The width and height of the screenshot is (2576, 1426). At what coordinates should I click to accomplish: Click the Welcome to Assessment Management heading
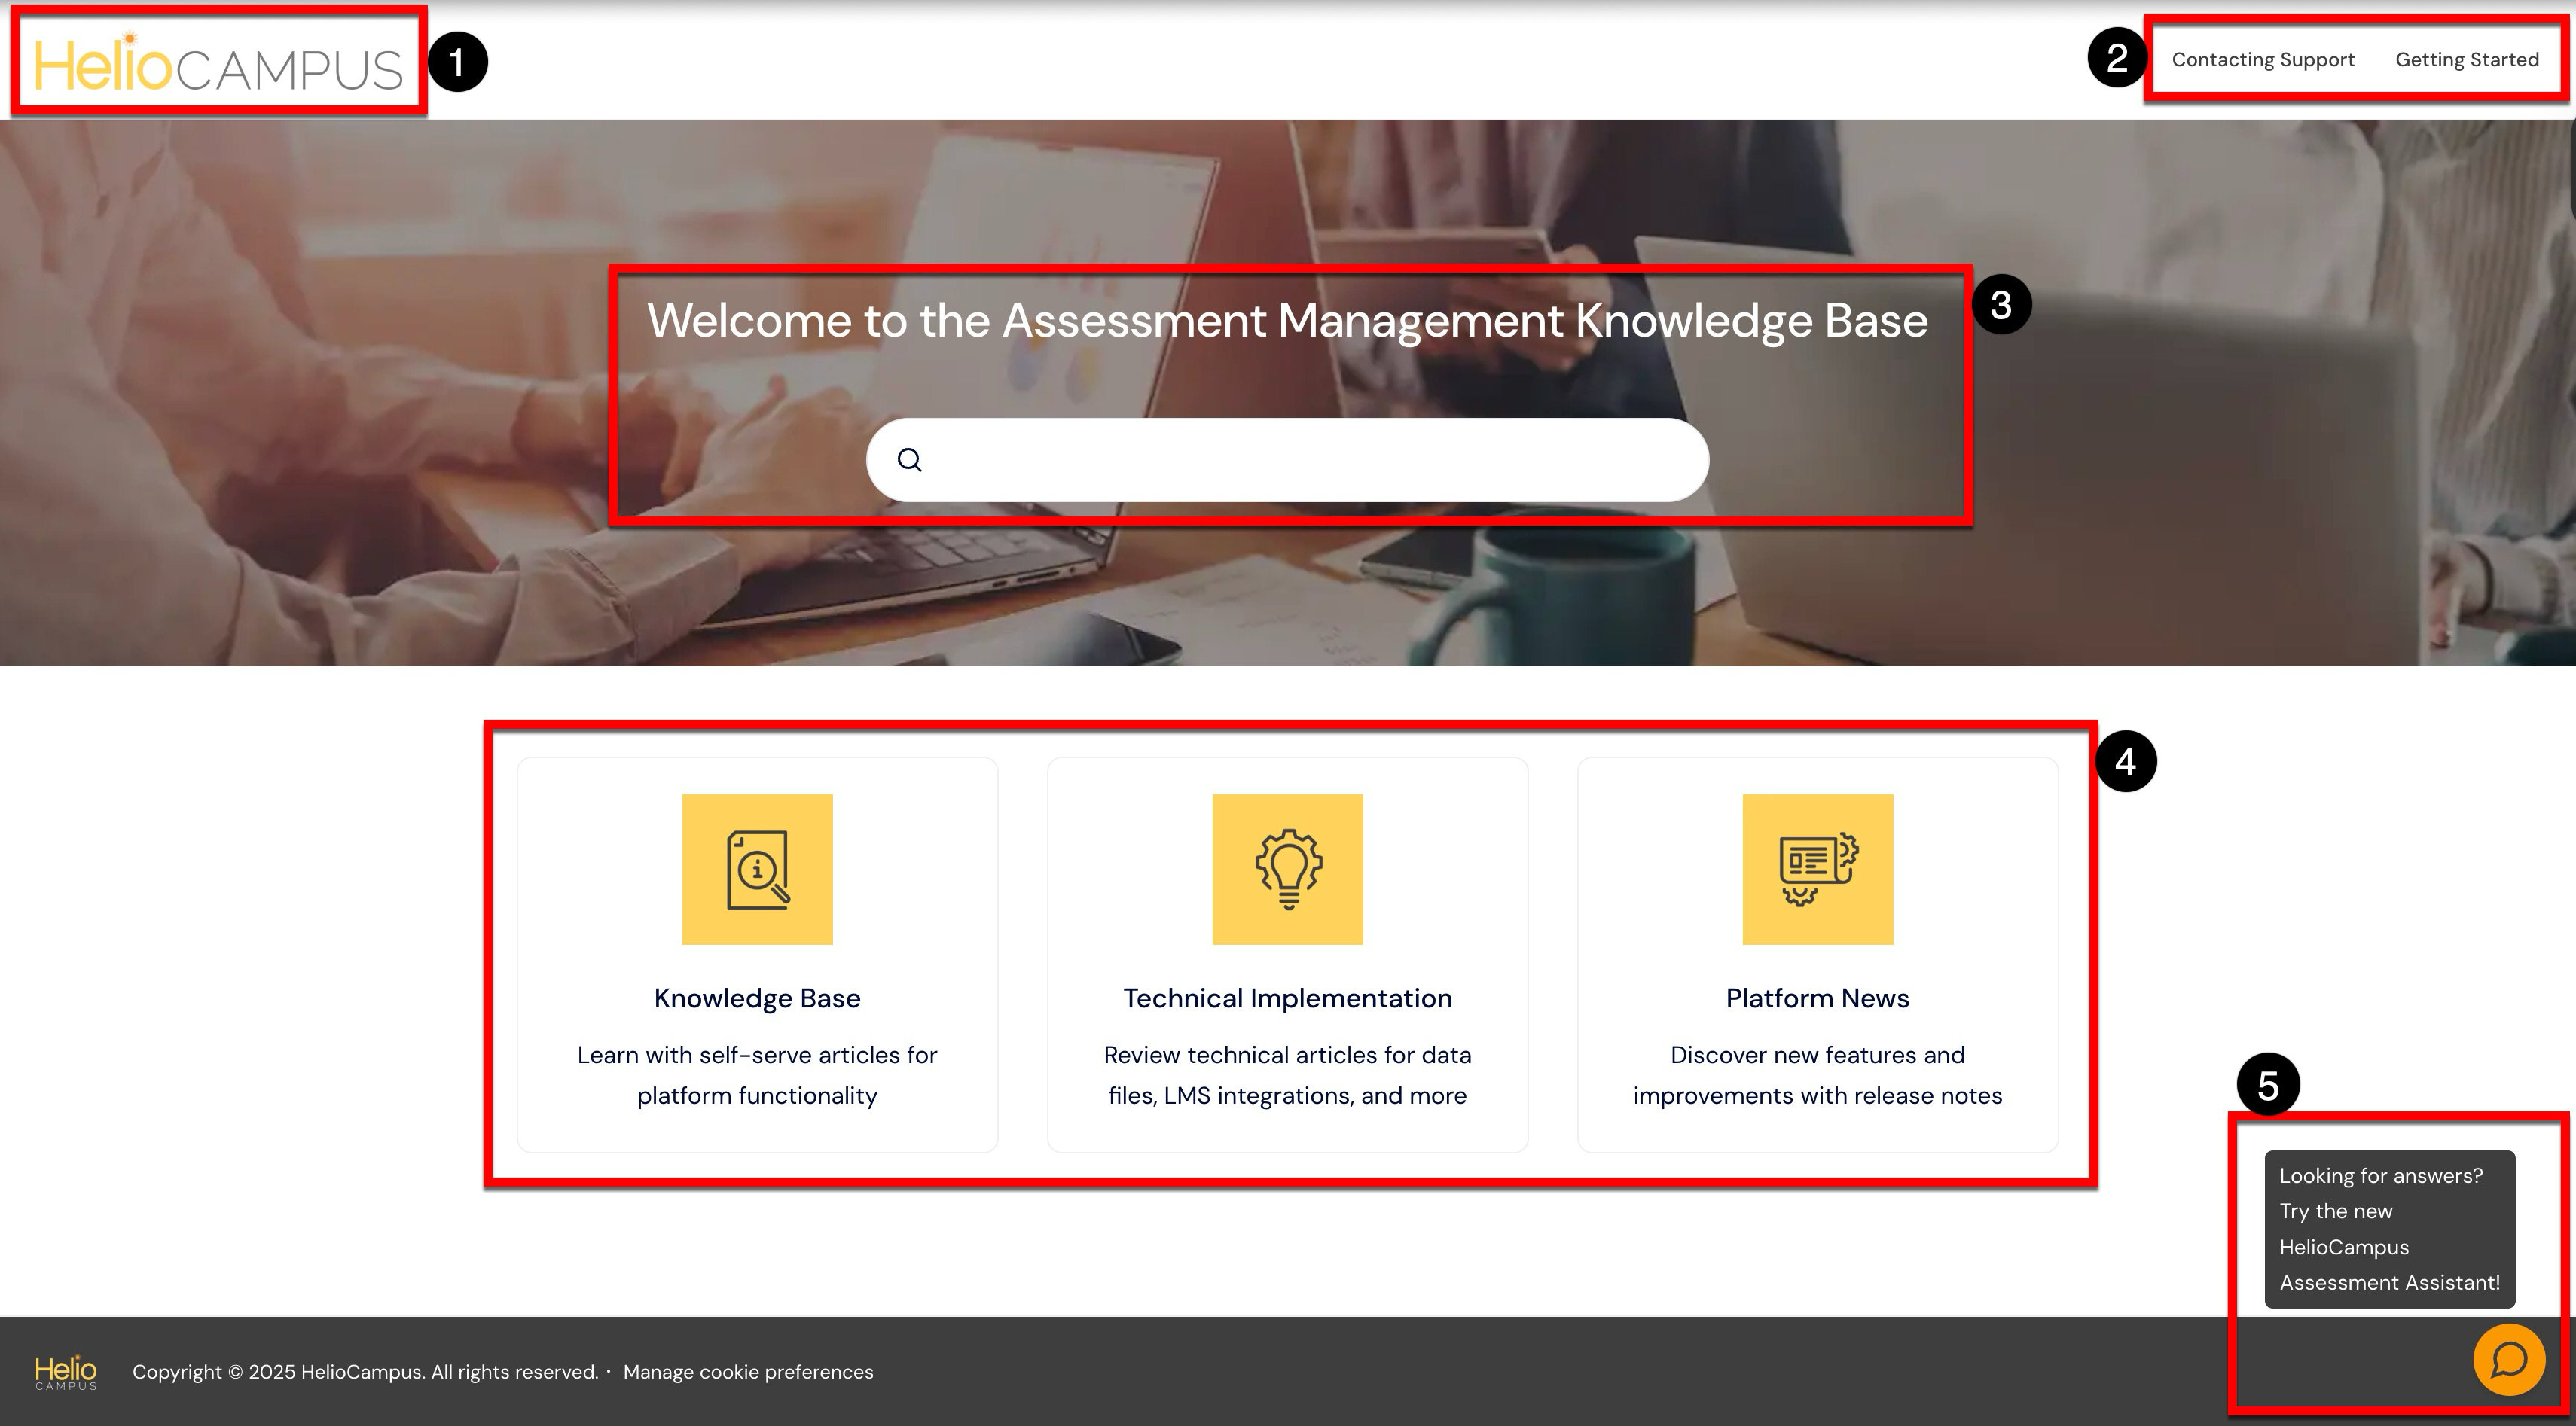(x=1287, y=321)
